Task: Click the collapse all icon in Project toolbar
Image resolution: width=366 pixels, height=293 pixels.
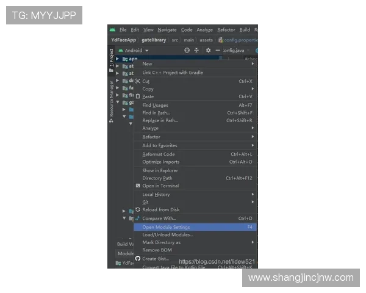Action: (x=196, y=50)
